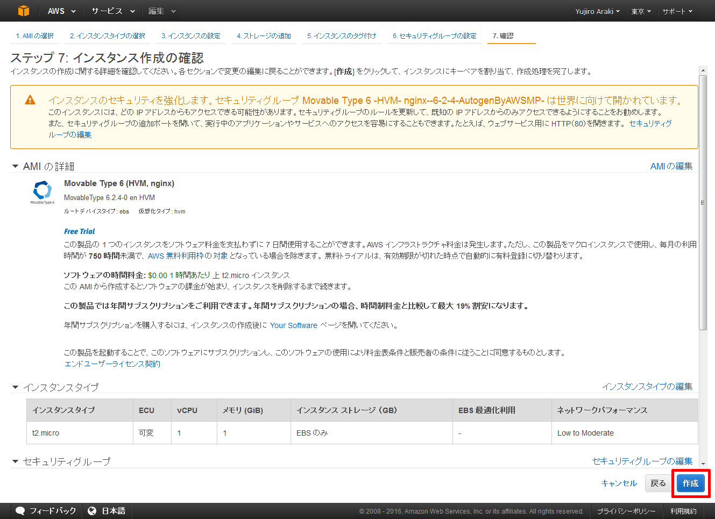
Task: Click the warning triangle icon in alert
Action: click(30, 100)
